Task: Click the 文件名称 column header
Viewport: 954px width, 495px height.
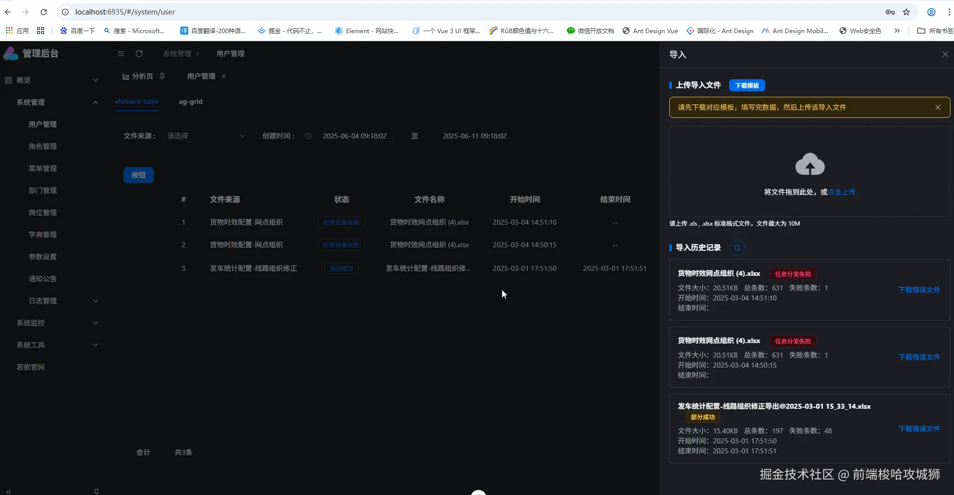Action: pos(429,200)
